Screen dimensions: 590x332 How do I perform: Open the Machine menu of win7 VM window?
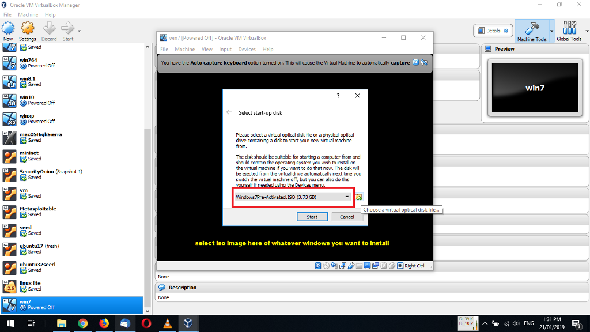coord(184,50)
